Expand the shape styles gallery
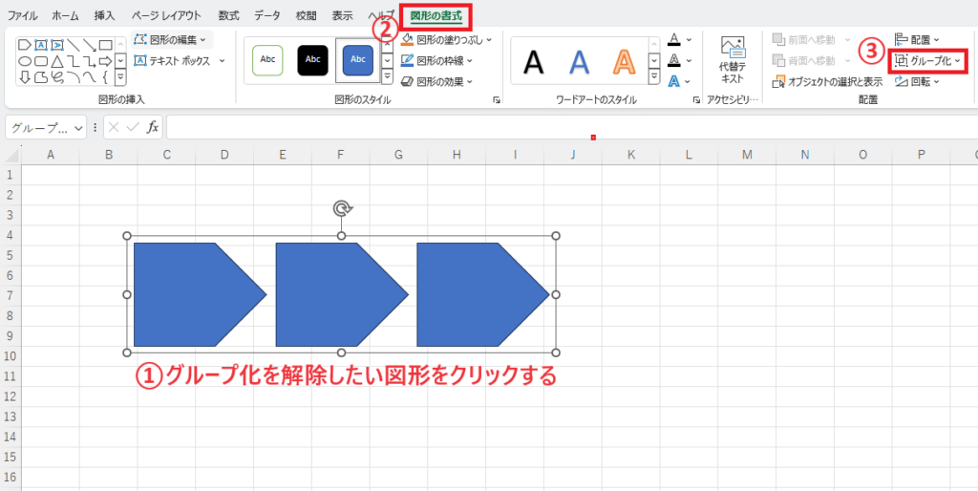Screen dimensions: 978x491 (x=387, y=76)
